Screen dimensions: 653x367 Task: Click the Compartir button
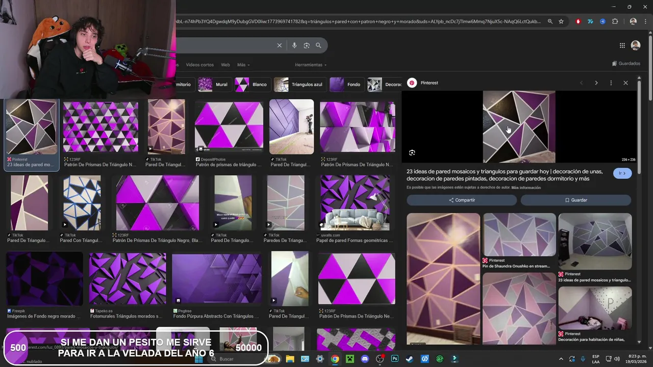(x=462, y=200)
